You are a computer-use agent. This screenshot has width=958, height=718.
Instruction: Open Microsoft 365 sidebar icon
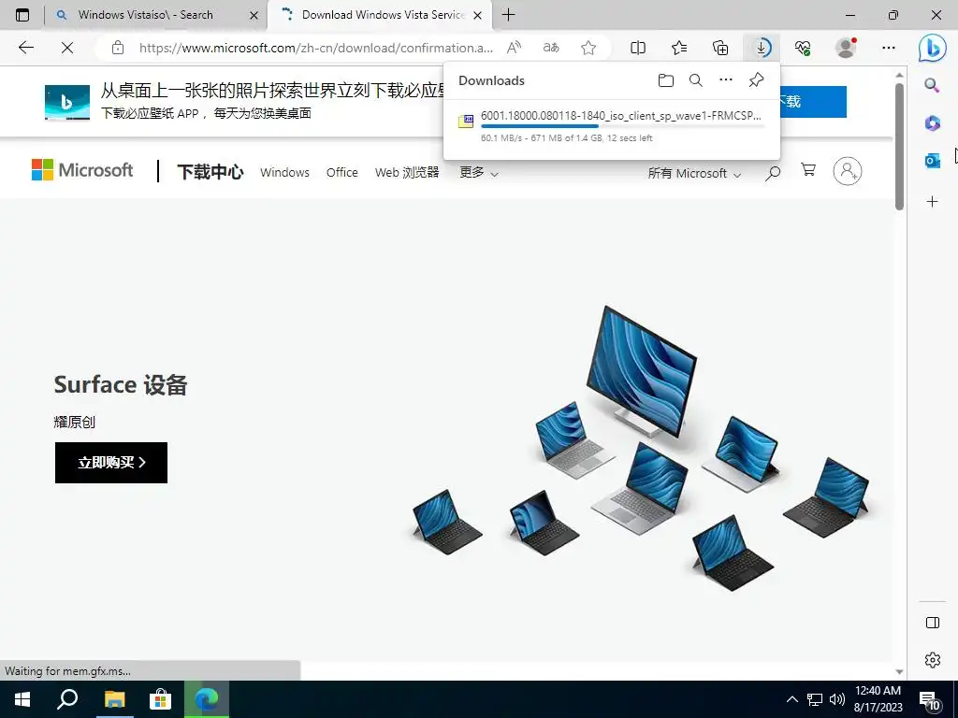(933, 123)
